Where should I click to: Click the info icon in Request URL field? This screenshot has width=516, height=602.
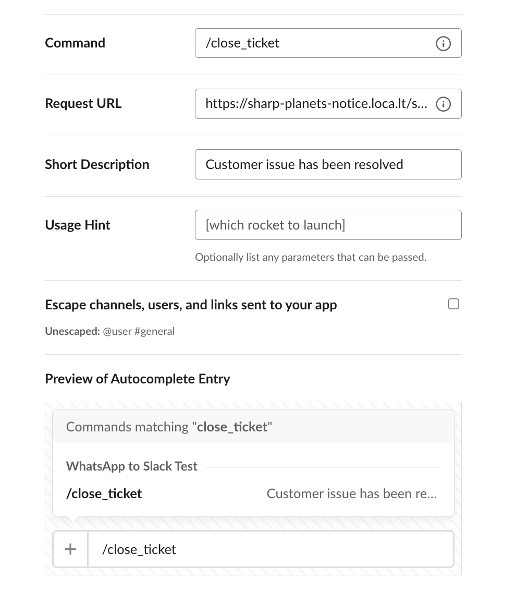pos(443,104)
